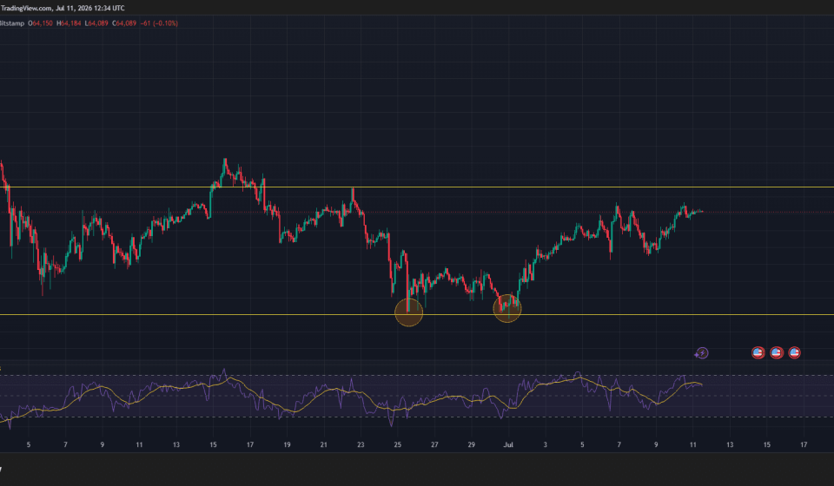Screen dimensions: 834x486
Task: Open the purple lightning bolt news icon
Action: (x=702, y=353)
